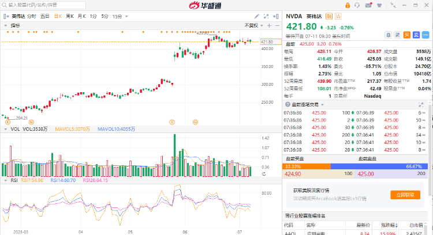Click the compact mode arrows icon
Viewport: 433px width, 235px height.
393,5
